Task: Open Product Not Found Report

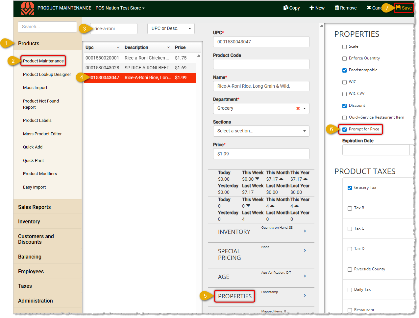Action: (41, 104)
